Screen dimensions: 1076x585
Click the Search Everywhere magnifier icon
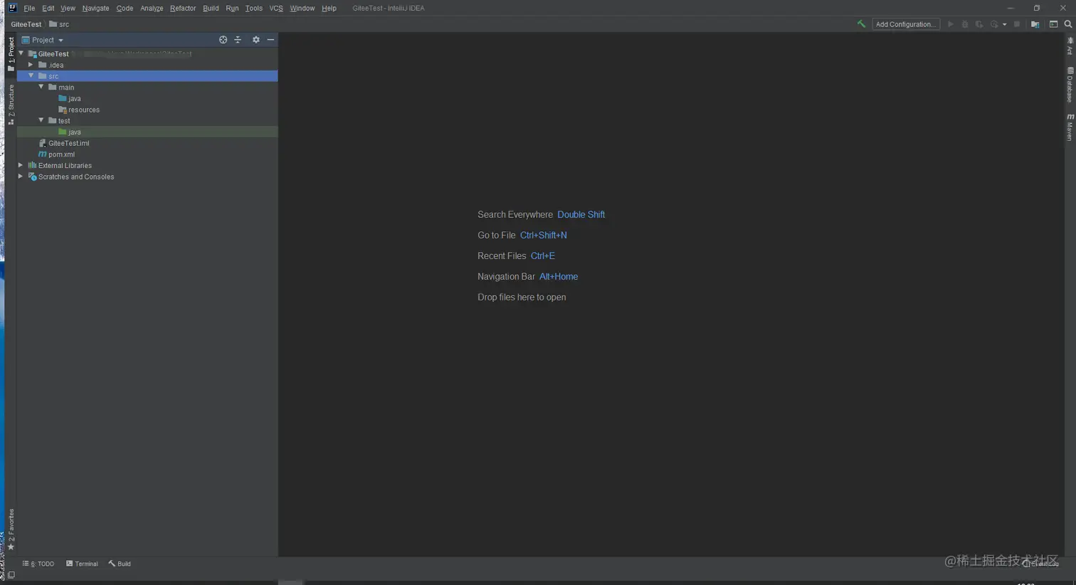tap(1068, 24)
